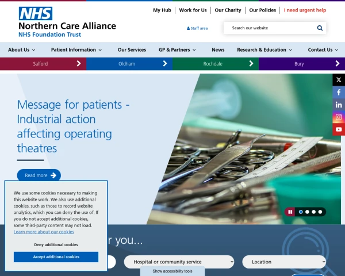This screenshot has width=345, height=276.
Task: Click the Read more button
Action: click(39, 175)
